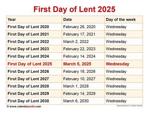The width and height of the screenshot is (149, 114).
Task: Open the www.calendarpedia.com link
Action: click(24, 106)
